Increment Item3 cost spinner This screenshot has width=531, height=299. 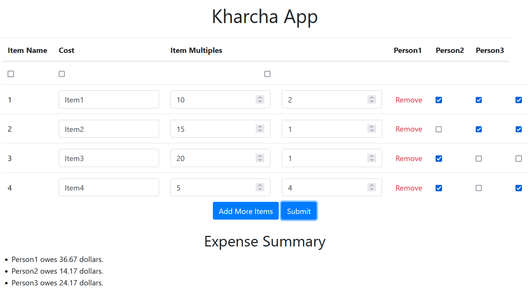click(260, 156)
